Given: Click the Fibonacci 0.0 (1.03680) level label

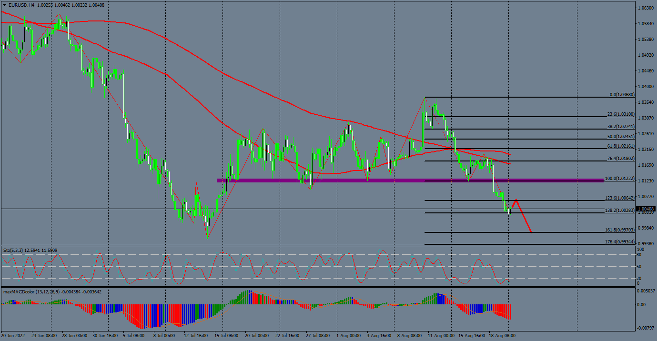Looking at the screenshot, I should [622, 95].
